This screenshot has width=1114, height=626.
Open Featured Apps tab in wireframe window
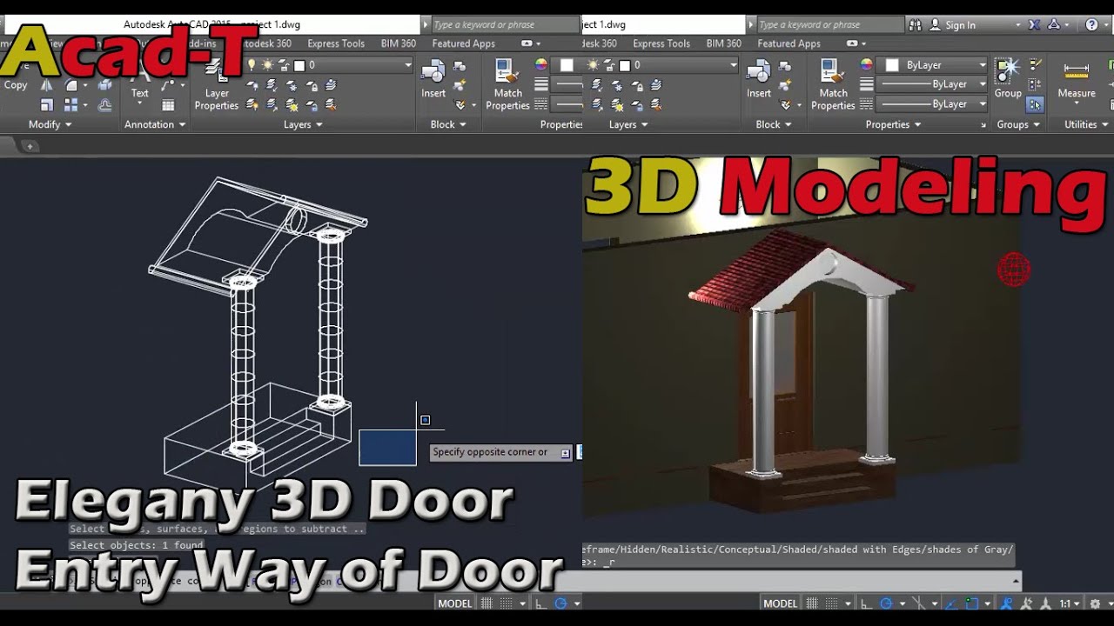pos(463,43)
